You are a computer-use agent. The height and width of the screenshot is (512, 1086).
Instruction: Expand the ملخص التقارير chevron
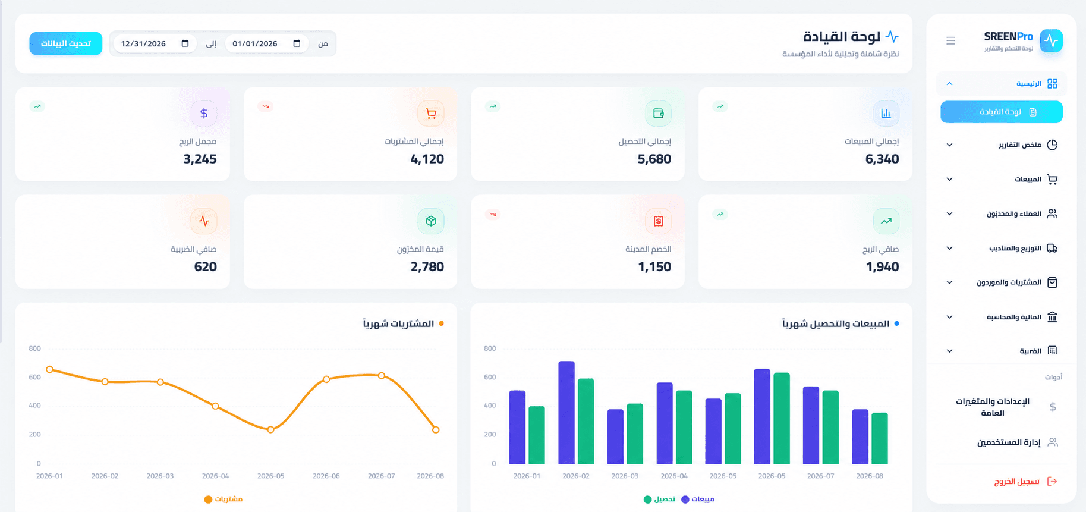tap(949, 145)
